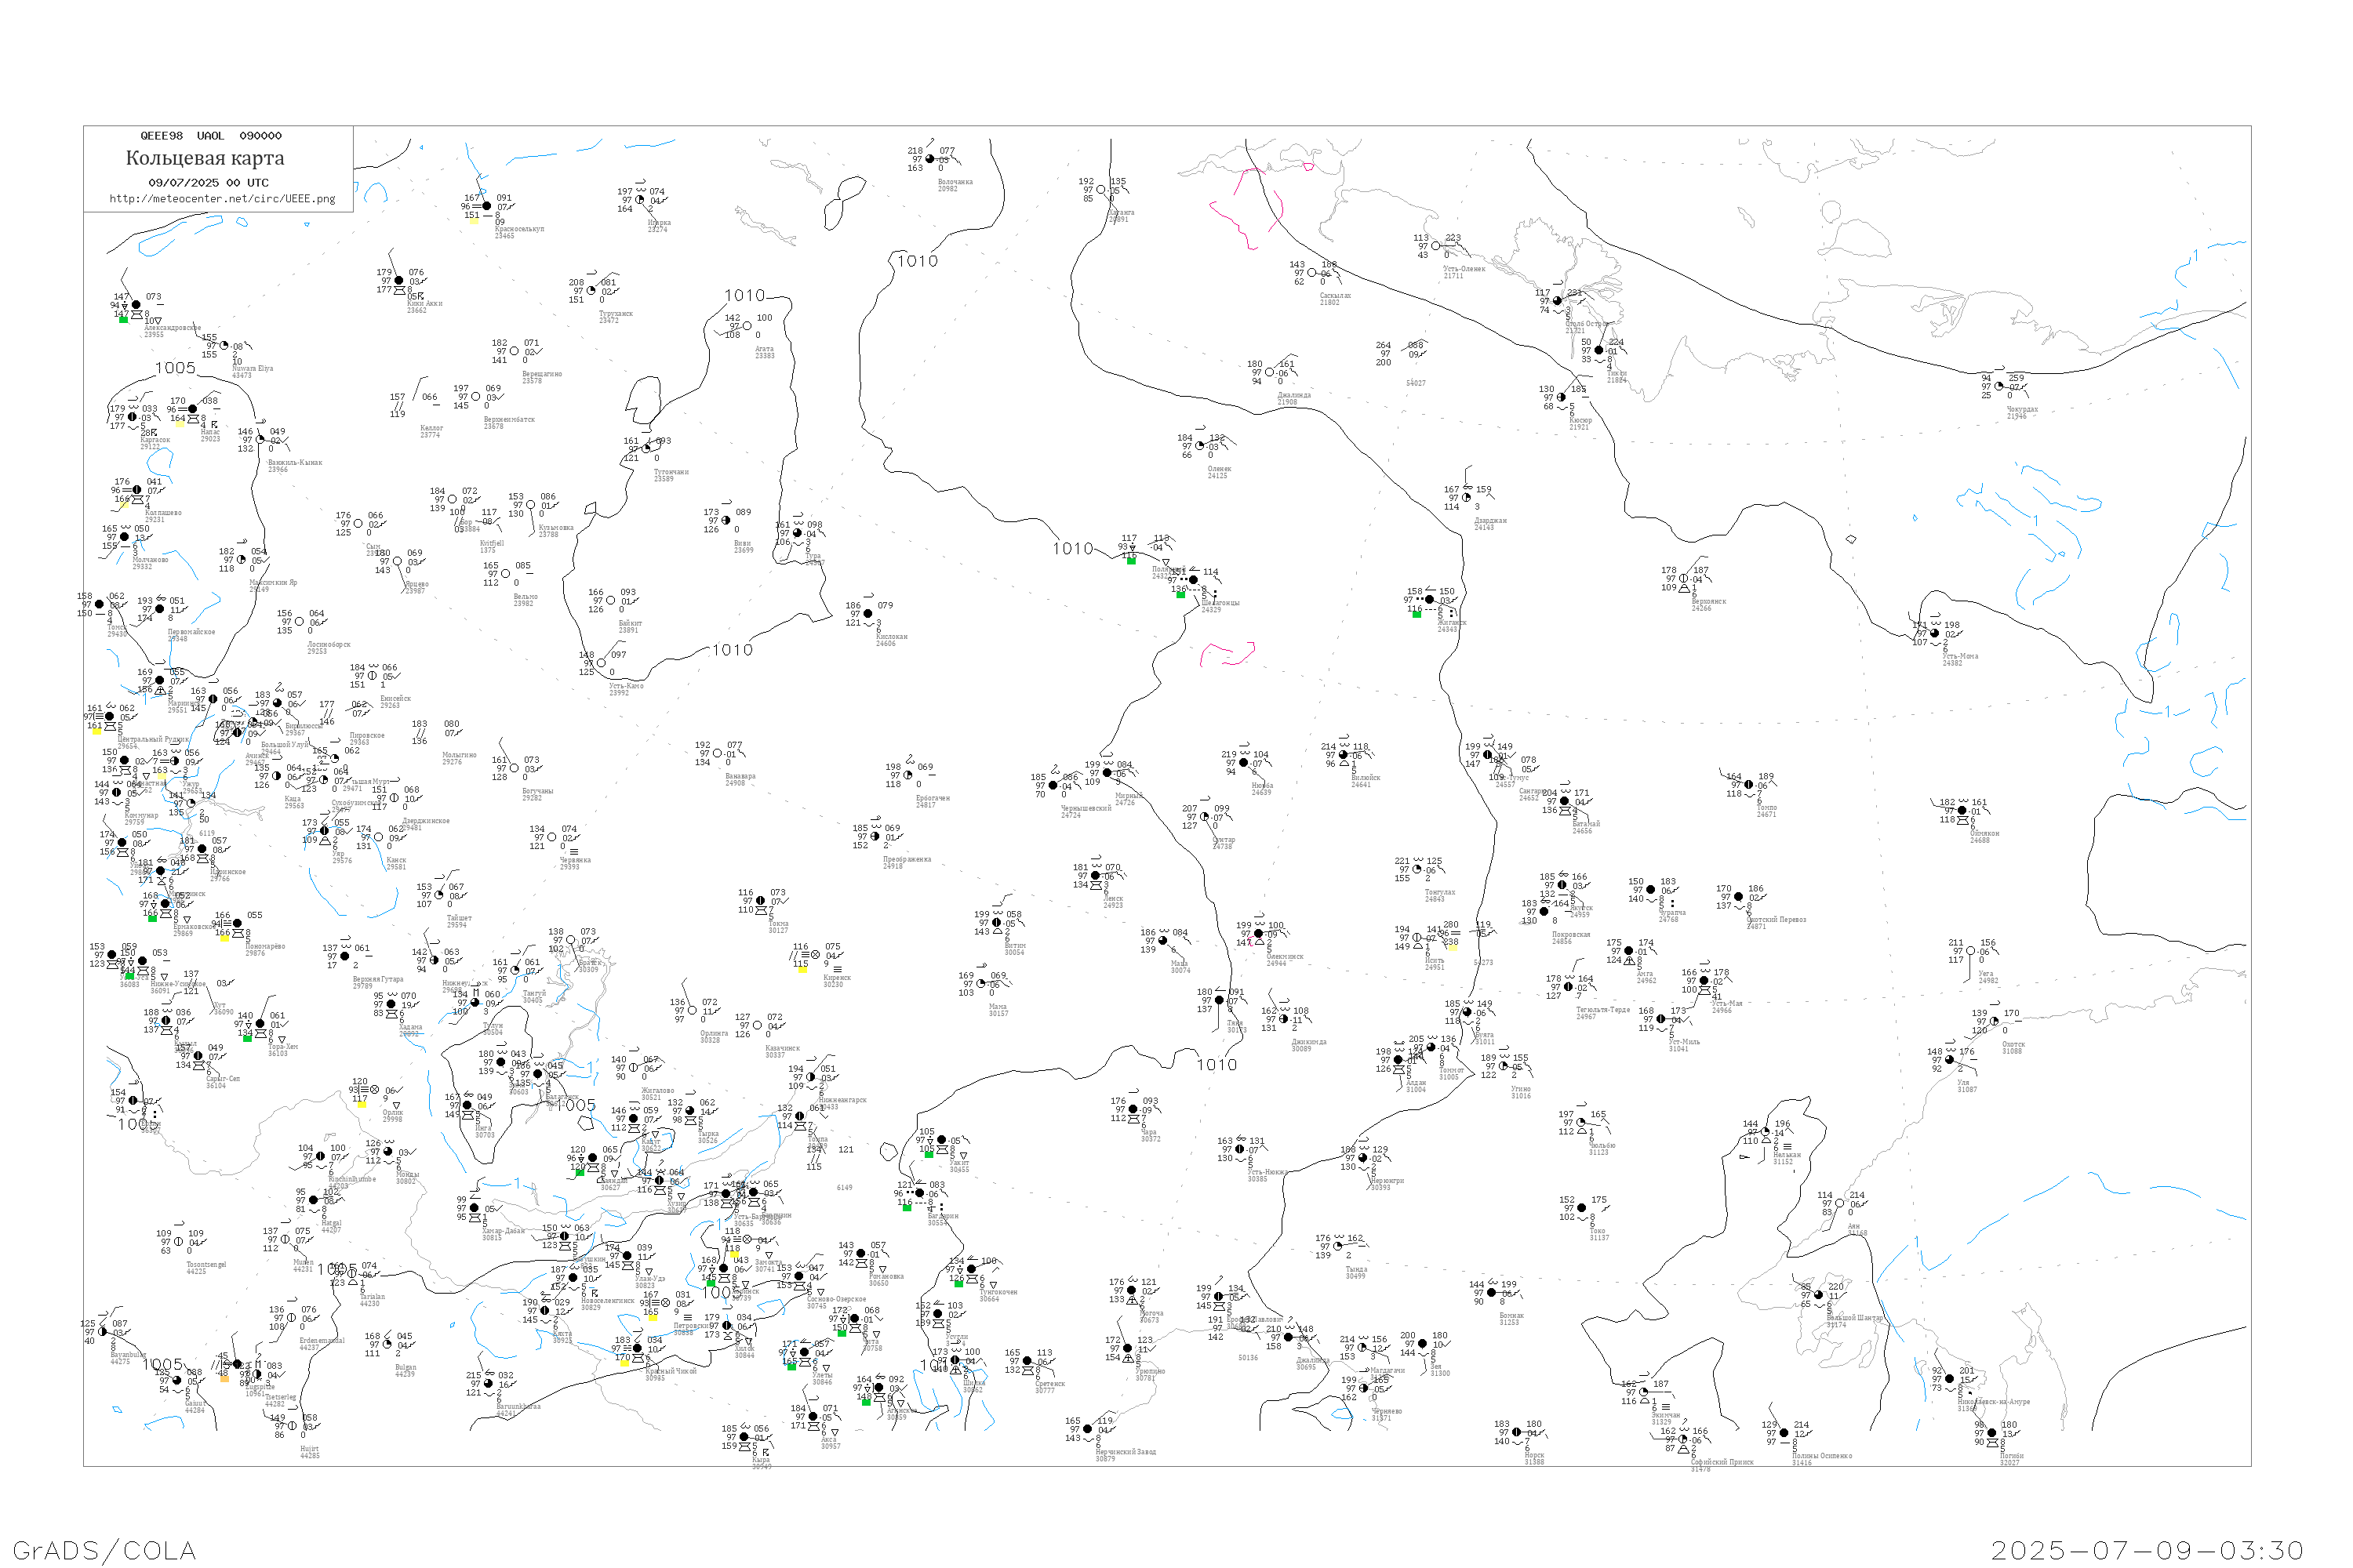Open the meteocenter.net/circ/UEEE.png URL text
The image size is (2353, 1568).
point(222,199)
